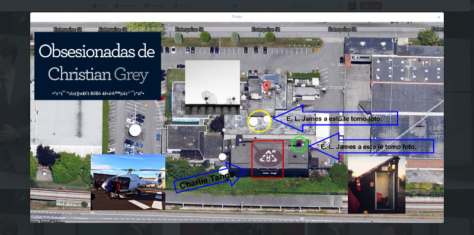The width and height of the screenshot is (474, 235).
Task: Click the doorway photo inset
Action: (377, 185)
